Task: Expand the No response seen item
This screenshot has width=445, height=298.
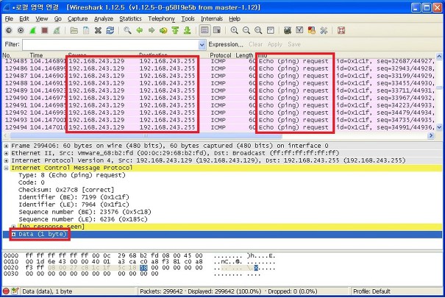Action: (13, 227)
